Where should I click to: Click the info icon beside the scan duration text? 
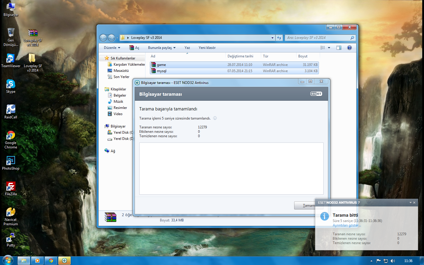[x=215, y=118]
